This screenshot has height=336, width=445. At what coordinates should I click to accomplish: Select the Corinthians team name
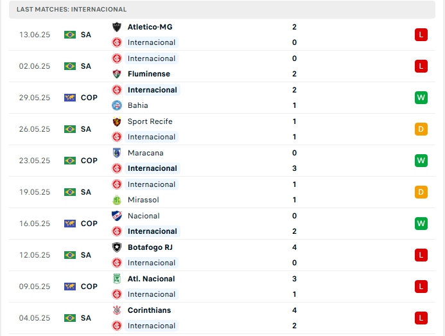click(150, 310)
